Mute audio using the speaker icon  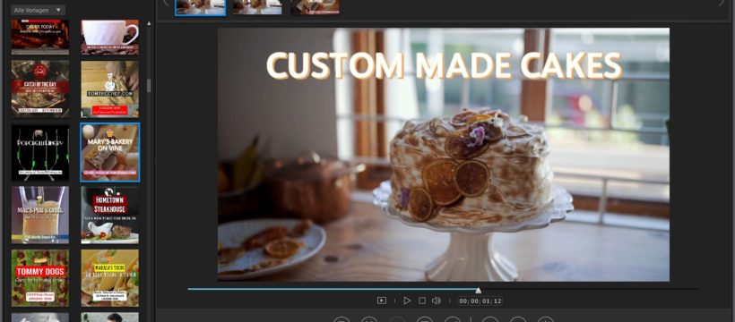pos(436,301)
